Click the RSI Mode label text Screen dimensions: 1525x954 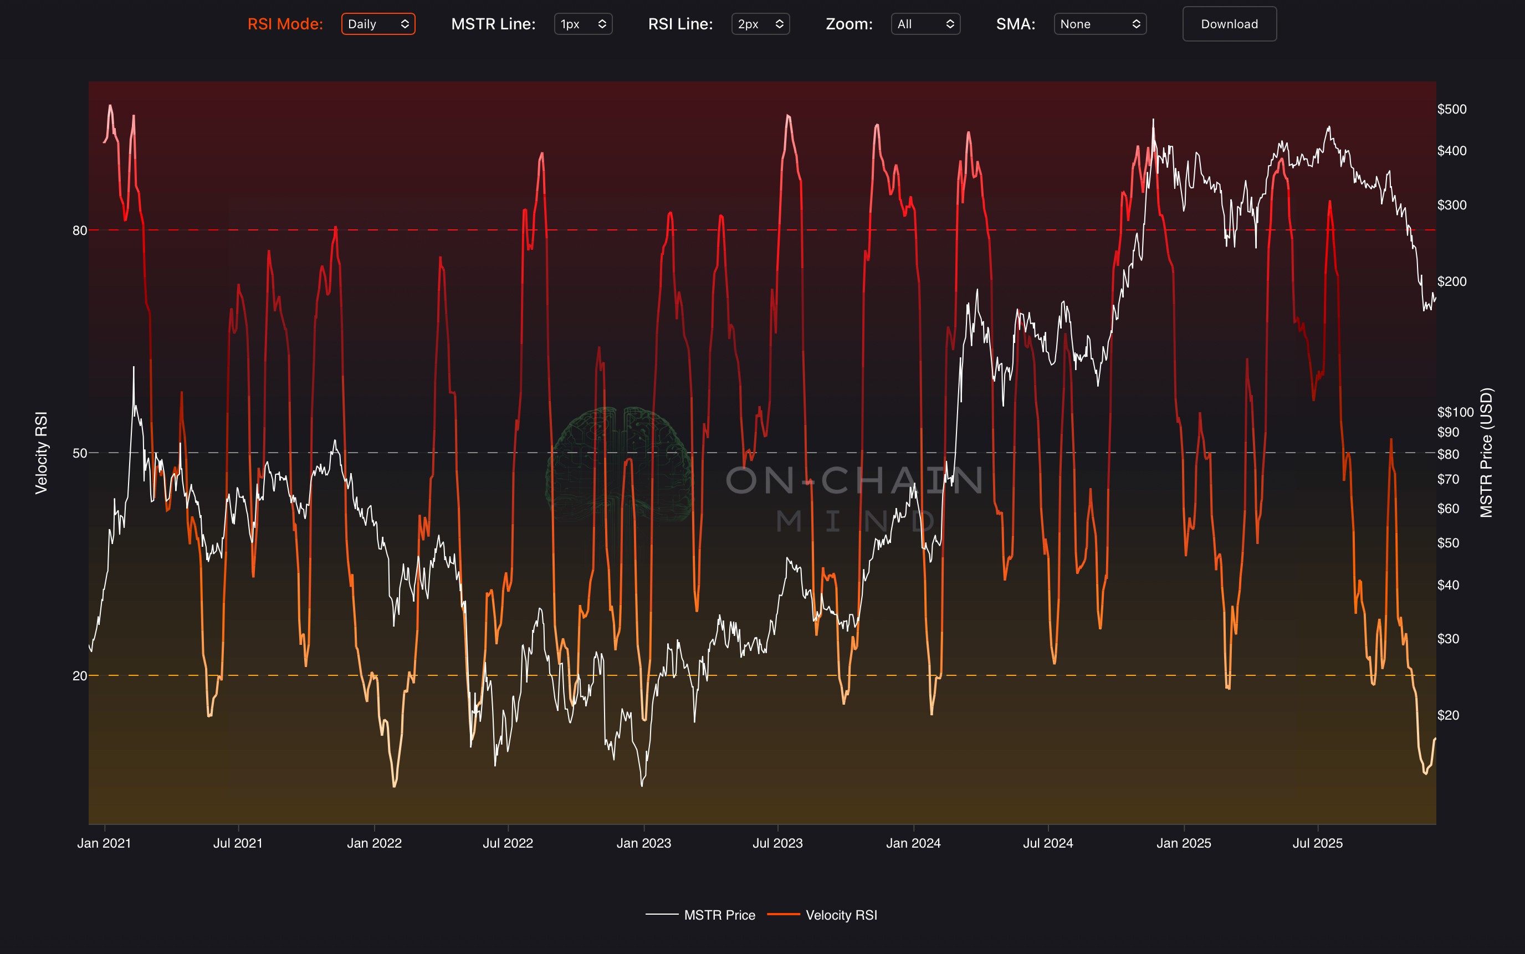285,24
